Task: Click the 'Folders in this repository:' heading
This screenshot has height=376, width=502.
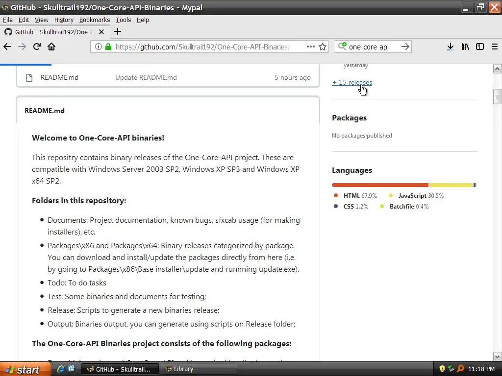Action: [79, 200]
